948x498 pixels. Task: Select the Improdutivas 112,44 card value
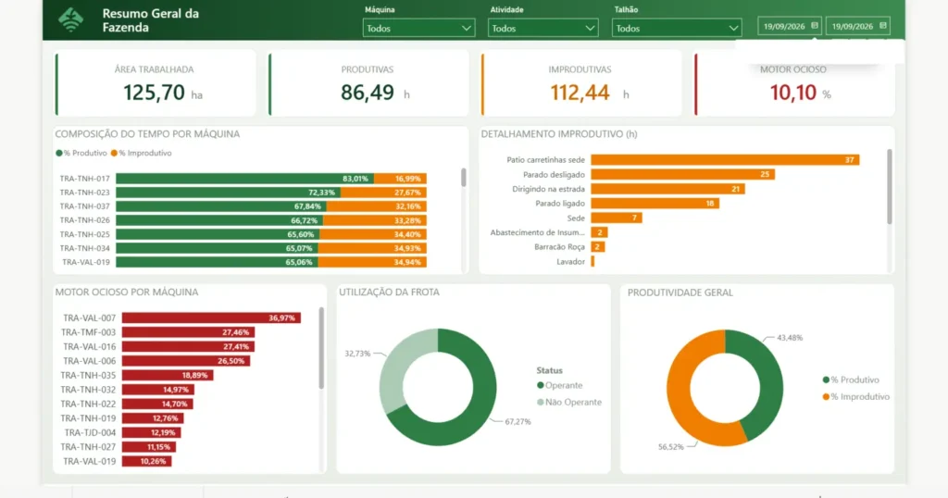click(580, 93)
